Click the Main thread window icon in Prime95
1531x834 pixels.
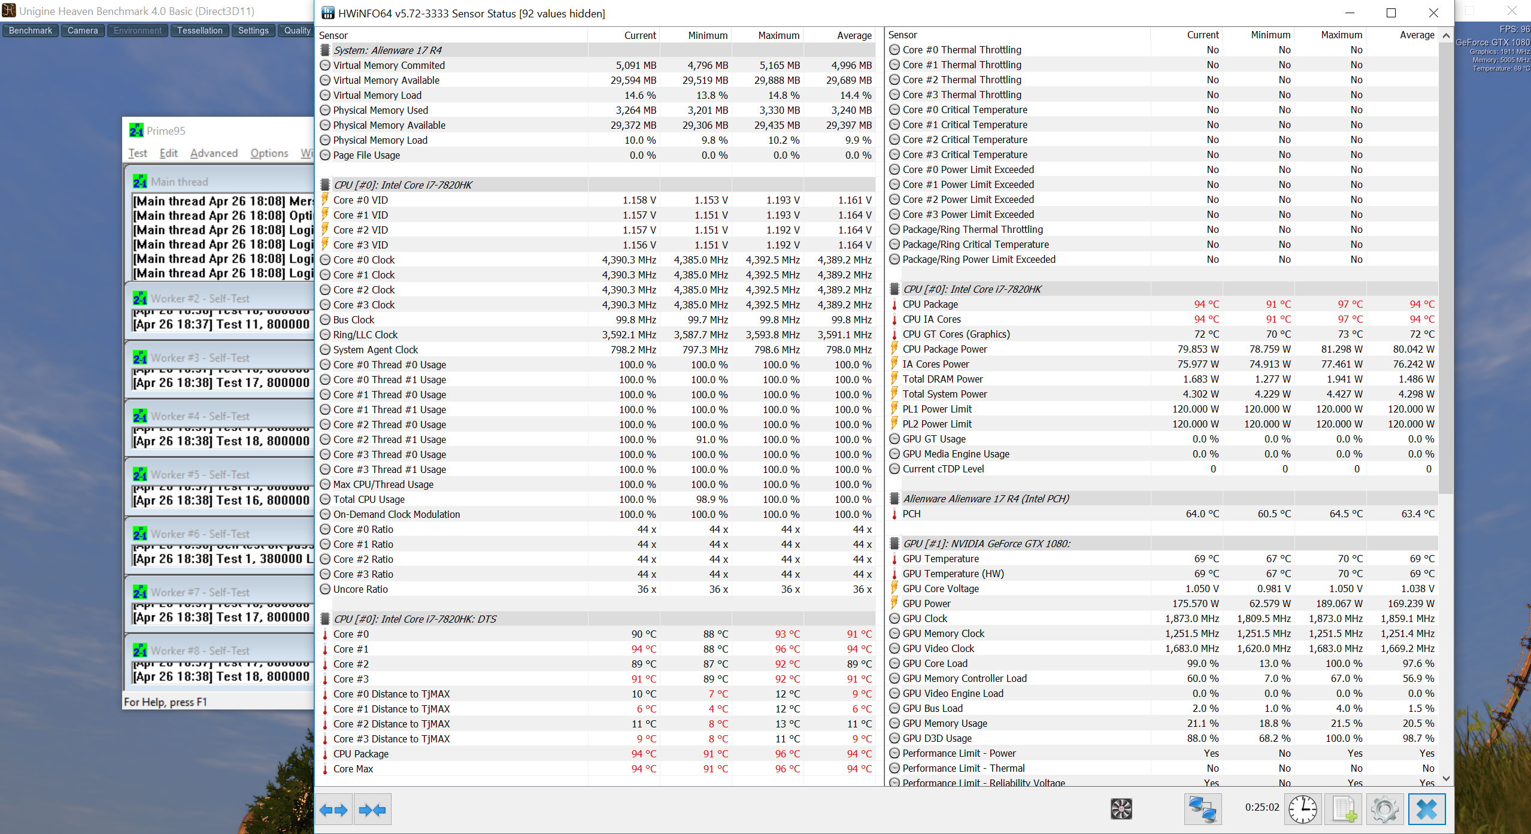(x=140, y=181)
